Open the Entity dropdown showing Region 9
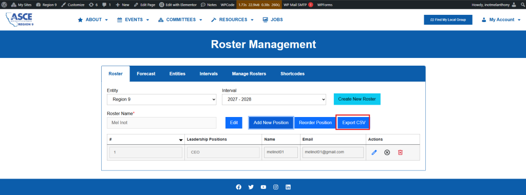This screenshot has height=195, width=526. click(162, 100)
